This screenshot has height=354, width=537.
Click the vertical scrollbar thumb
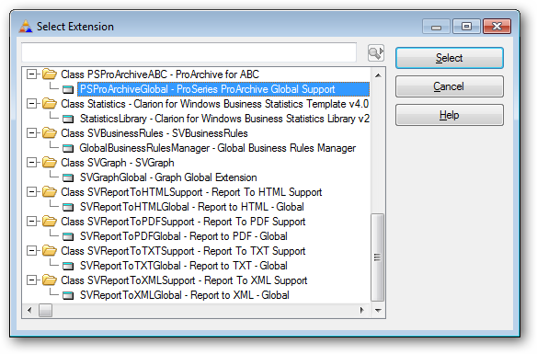(377, 257)
